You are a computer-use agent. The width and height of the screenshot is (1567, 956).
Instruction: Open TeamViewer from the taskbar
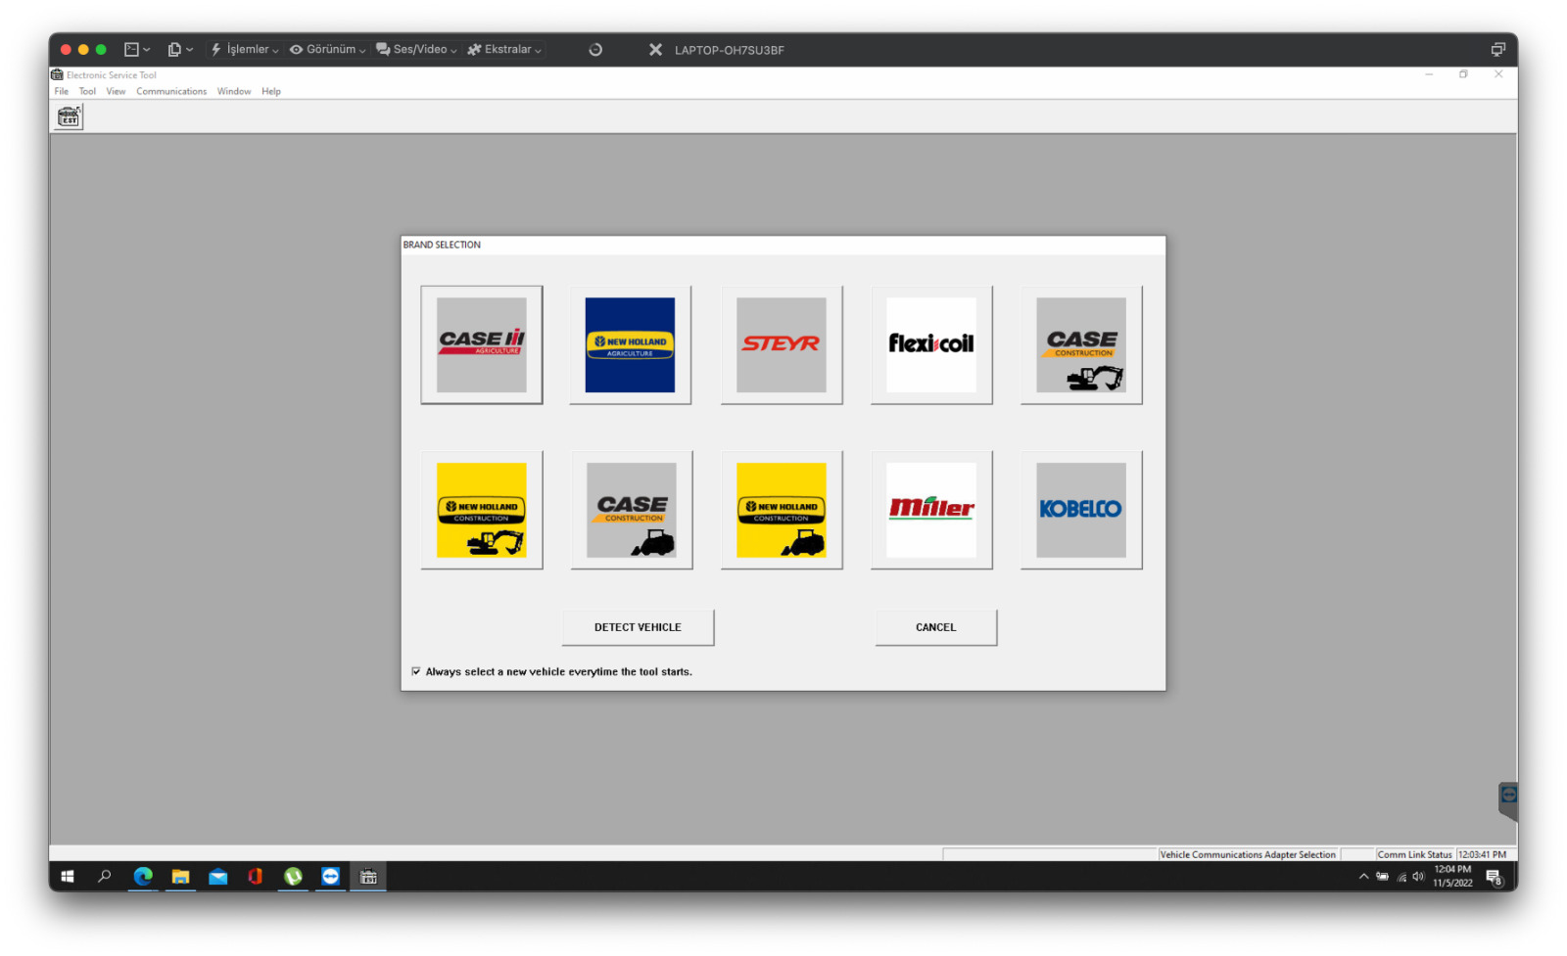330,877
